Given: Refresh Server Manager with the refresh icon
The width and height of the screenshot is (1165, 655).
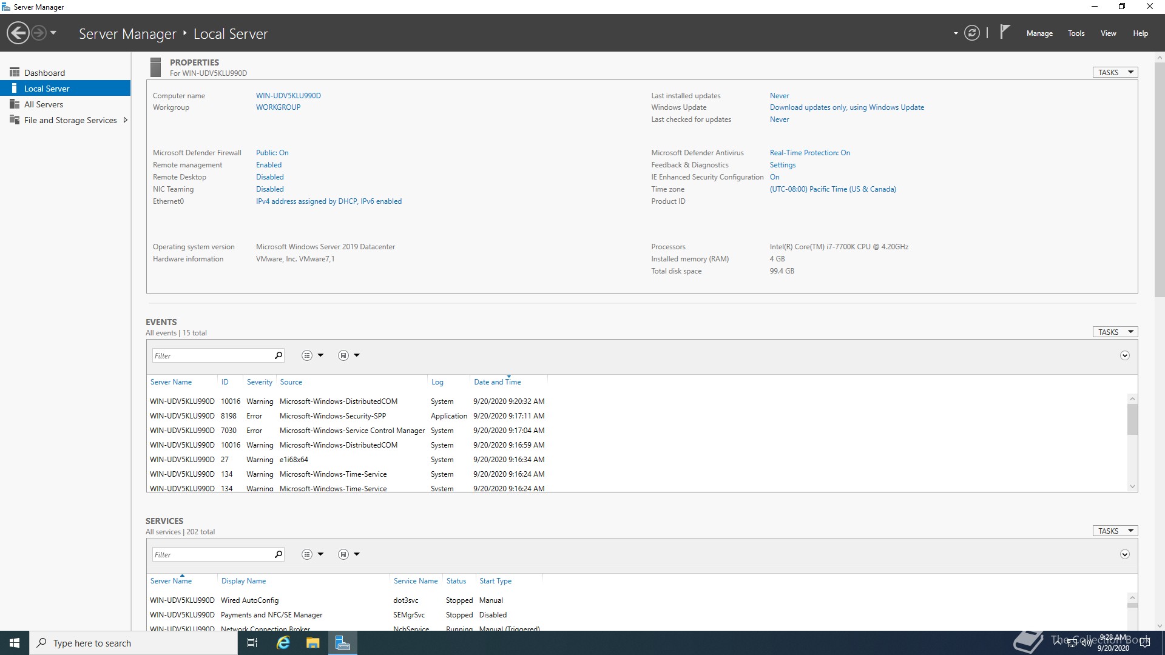Looking at the screenshot, I should tap(972, 33).
